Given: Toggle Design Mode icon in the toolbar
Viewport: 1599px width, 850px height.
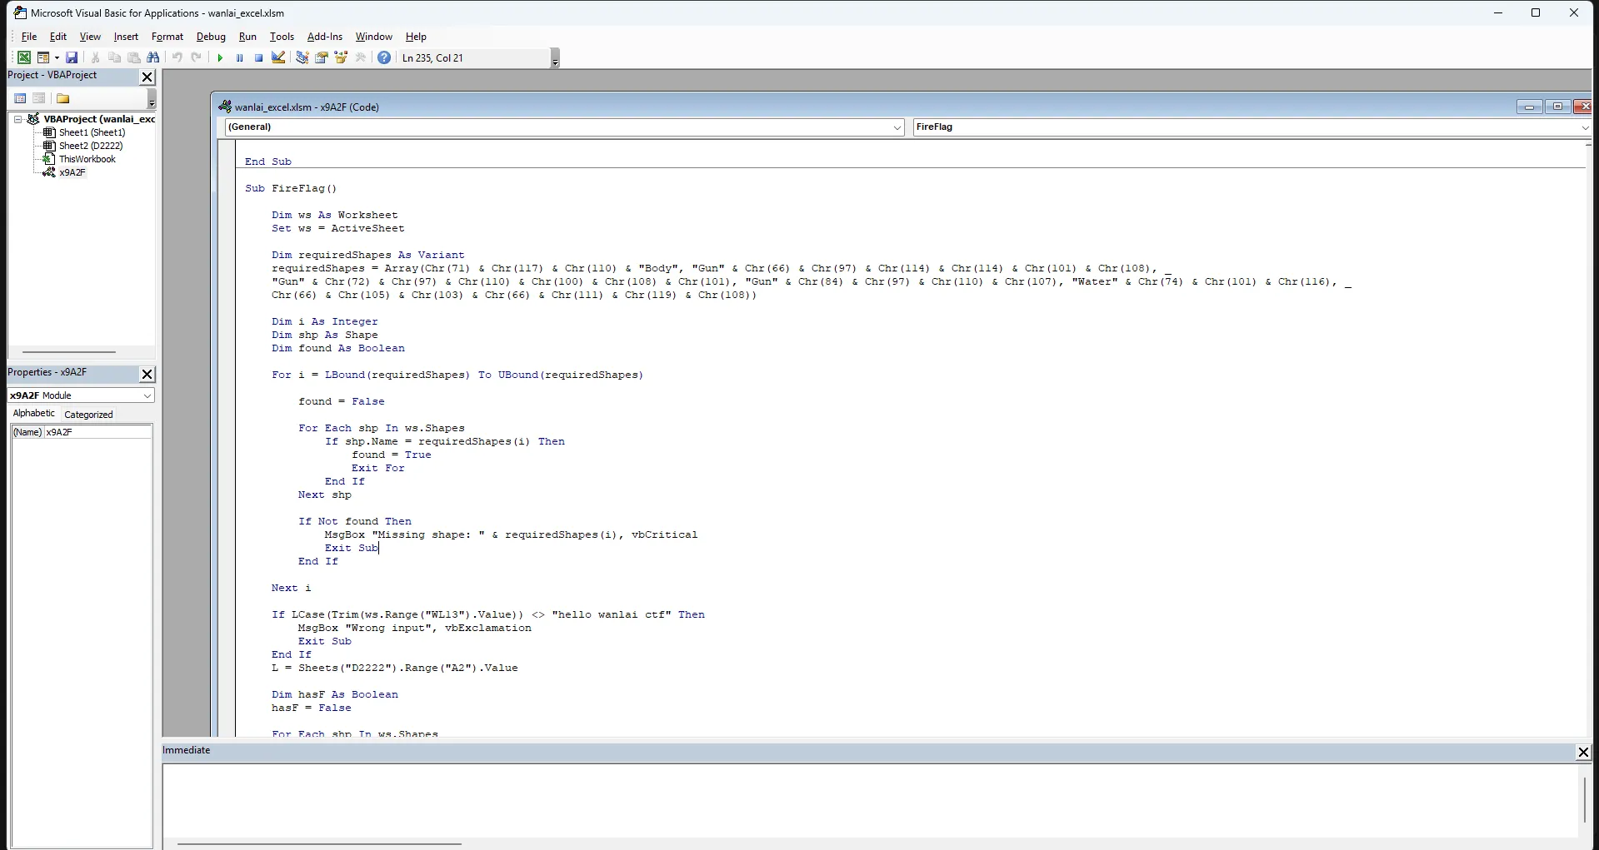Looking at the screenshot, I should pyautogui.click(x=278, y=57).
